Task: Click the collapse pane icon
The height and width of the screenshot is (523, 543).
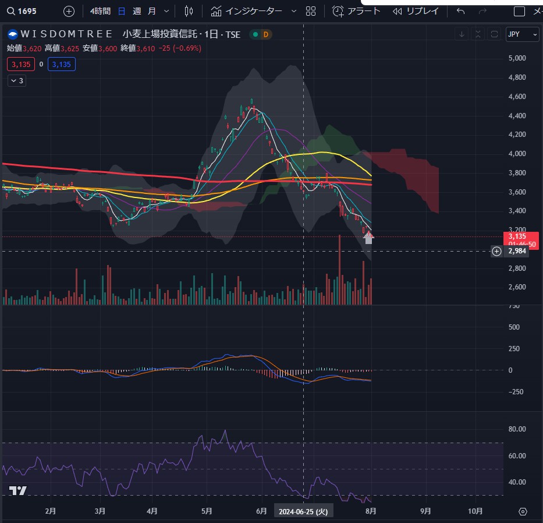Action: (478, 34)
